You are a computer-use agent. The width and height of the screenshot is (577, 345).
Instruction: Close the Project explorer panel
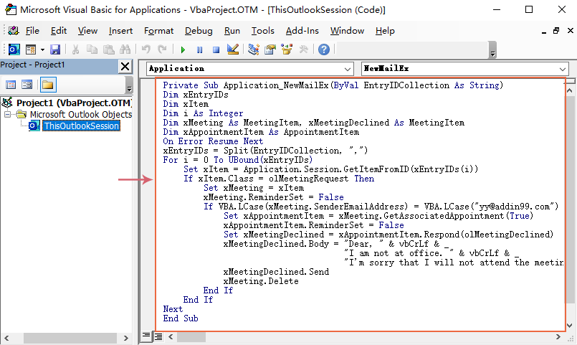pos(124,66)
